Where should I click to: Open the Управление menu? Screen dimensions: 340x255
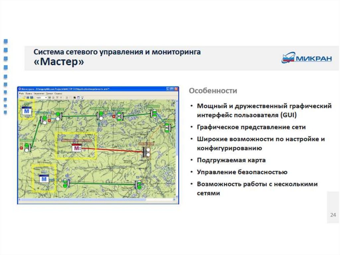coord(39,94)
